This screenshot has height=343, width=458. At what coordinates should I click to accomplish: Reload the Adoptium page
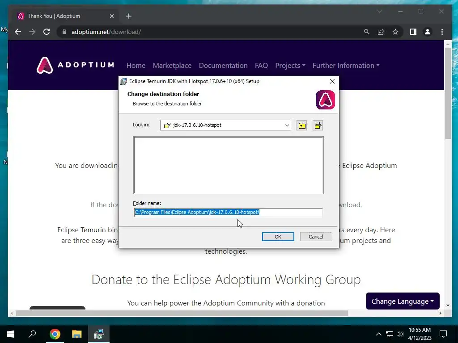click(47, 32)
